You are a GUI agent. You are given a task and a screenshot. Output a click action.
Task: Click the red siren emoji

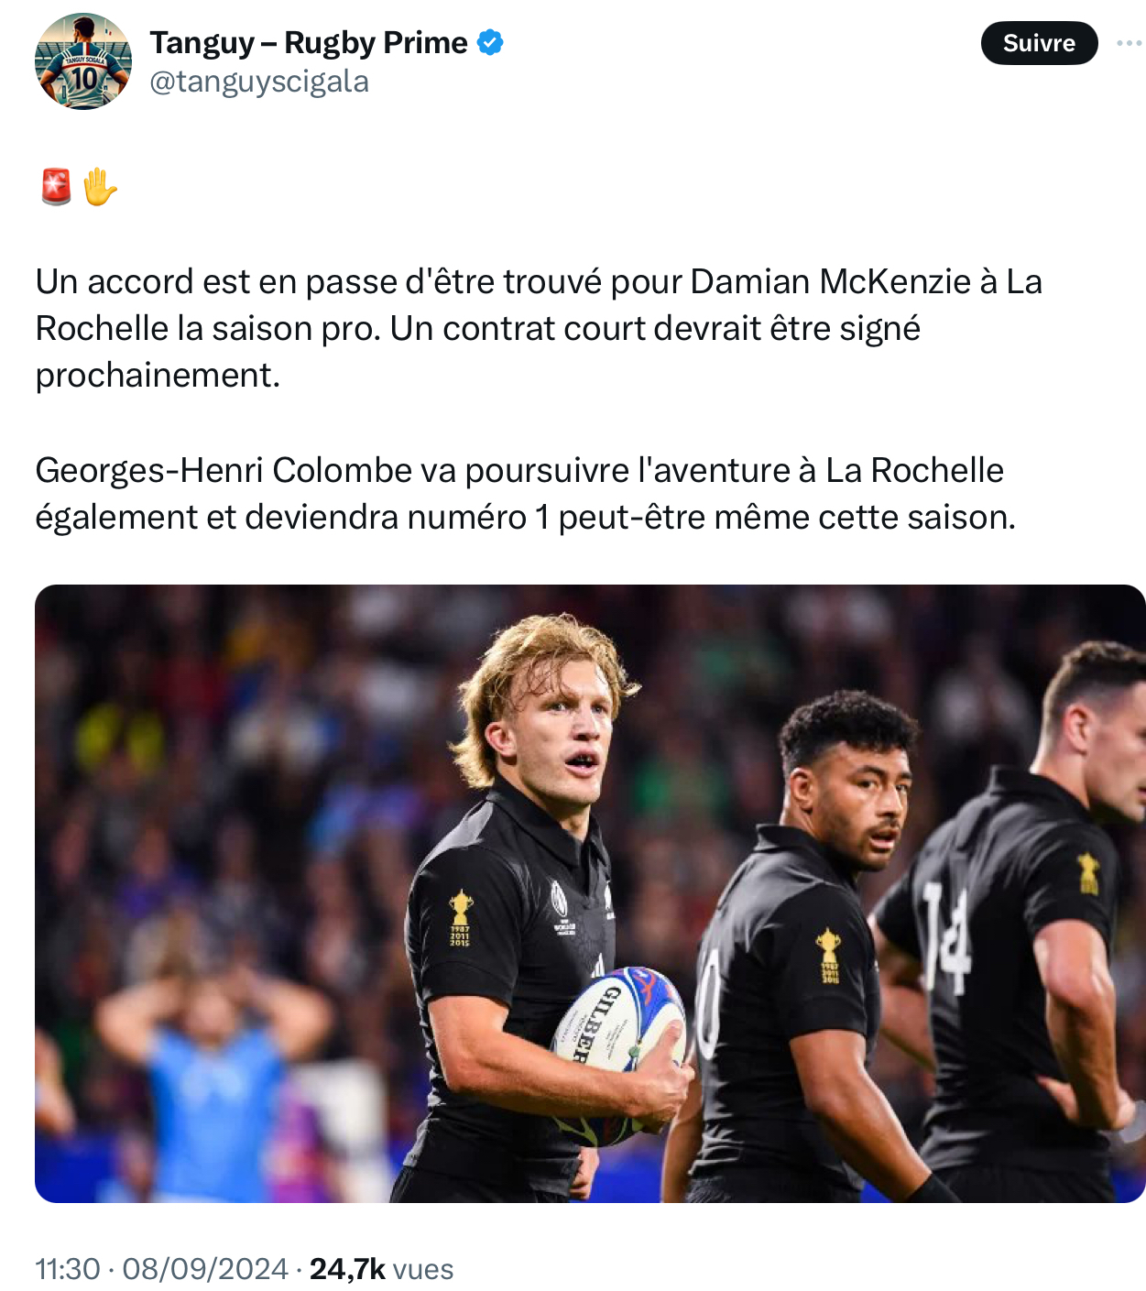(x=57, y=186)
